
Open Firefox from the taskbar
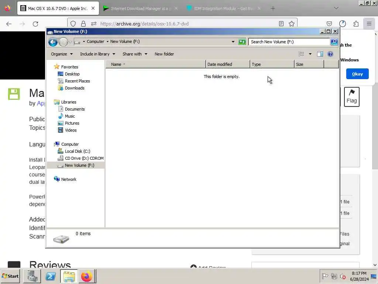pos(86,276)
